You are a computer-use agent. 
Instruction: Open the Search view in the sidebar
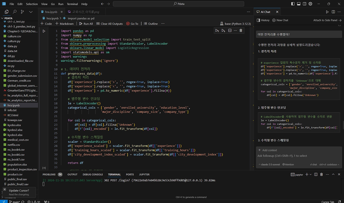click(x=15, y=12)
